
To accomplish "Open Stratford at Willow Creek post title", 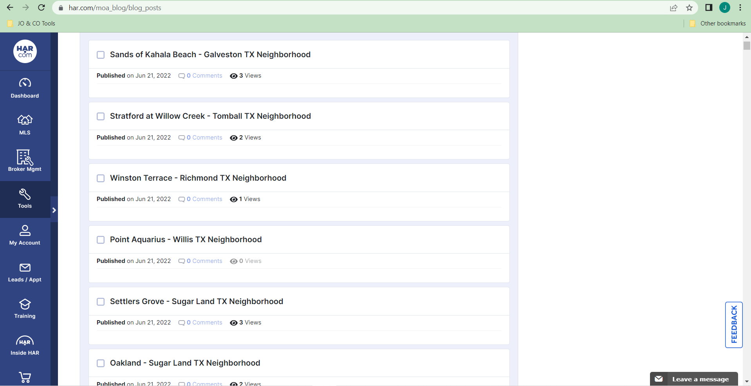I will point(210,116).
